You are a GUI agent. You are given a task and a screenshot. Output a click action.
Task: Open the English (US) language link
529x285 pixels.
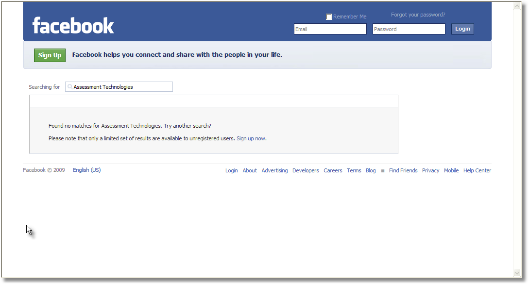(x=86, y=170)
